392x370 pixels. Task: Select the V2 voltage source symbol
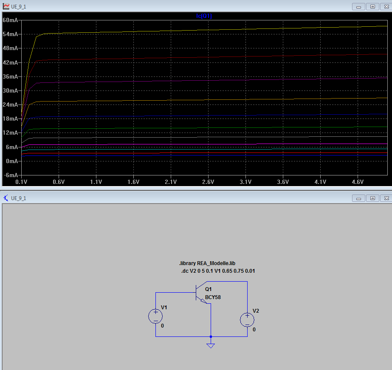click(247, 320)
